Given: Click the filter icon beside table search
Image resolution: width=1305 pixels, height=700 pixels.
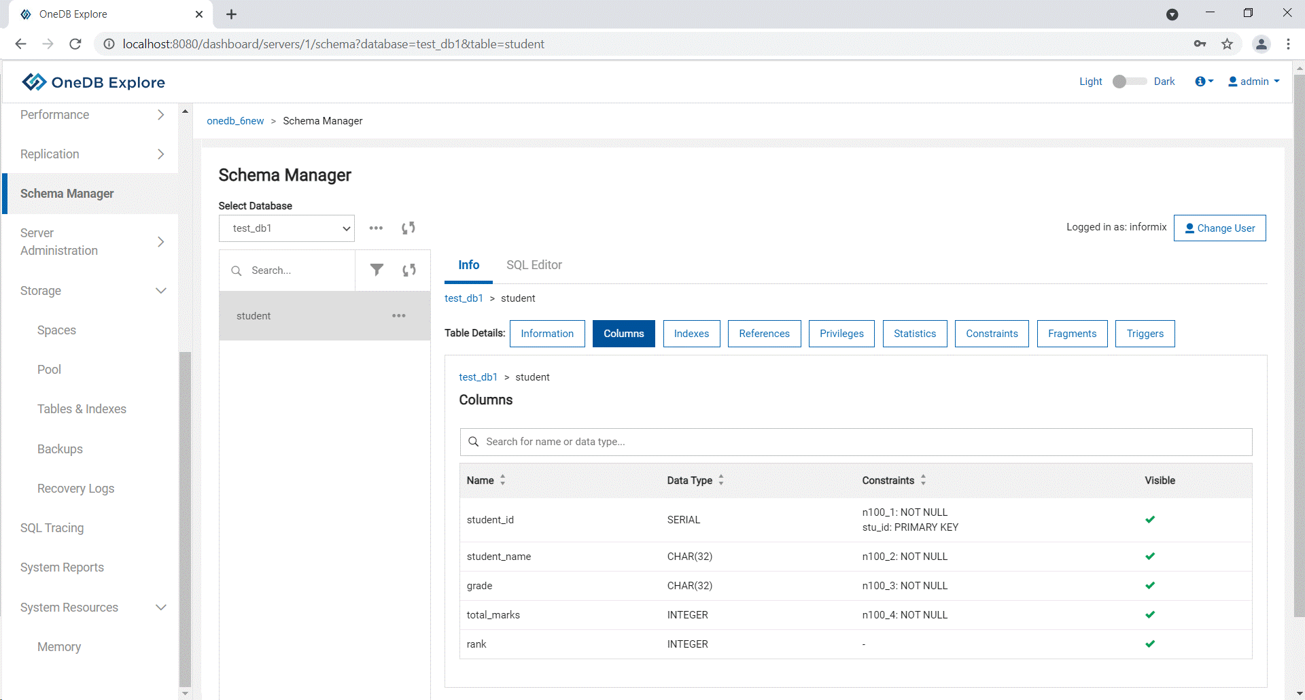Looking at the screenshot, I should (377, 270).
